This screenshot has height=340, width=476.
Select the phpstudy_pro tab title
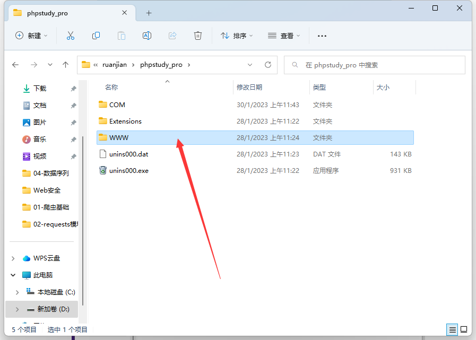pyautogui.click(x=47, y=13)
